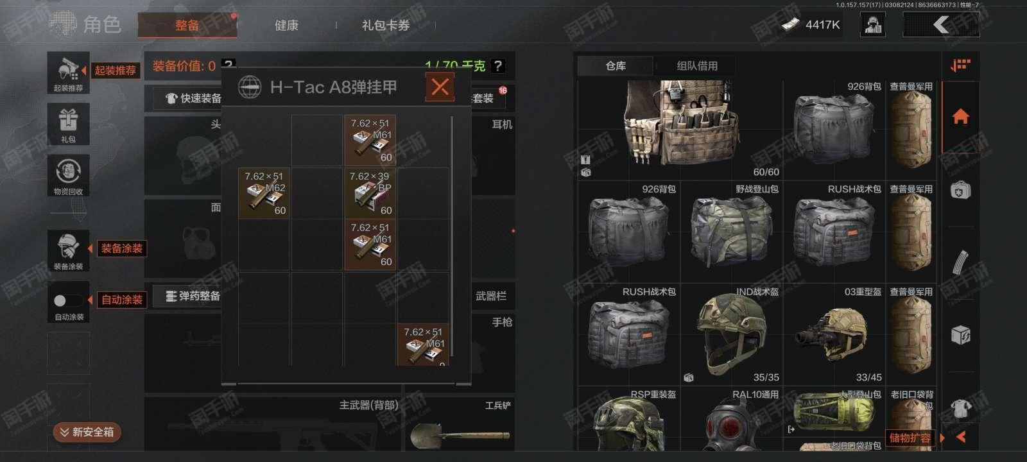Image resolution: width=1027 pixels, height=462 pixels.
Task: Open the 装备涂装 equipment paint icon
Action: point(69,250)
